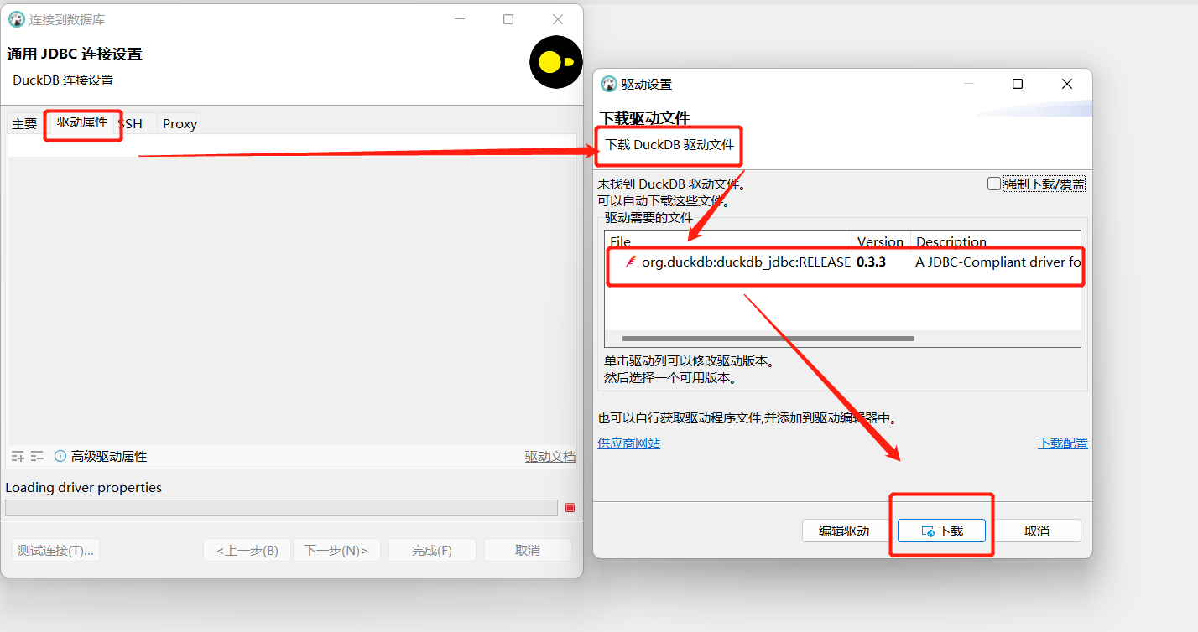The width and height of the screenshot is (1198, 632).
Task: Switch to 主要 tab
Action: (24, 123)
